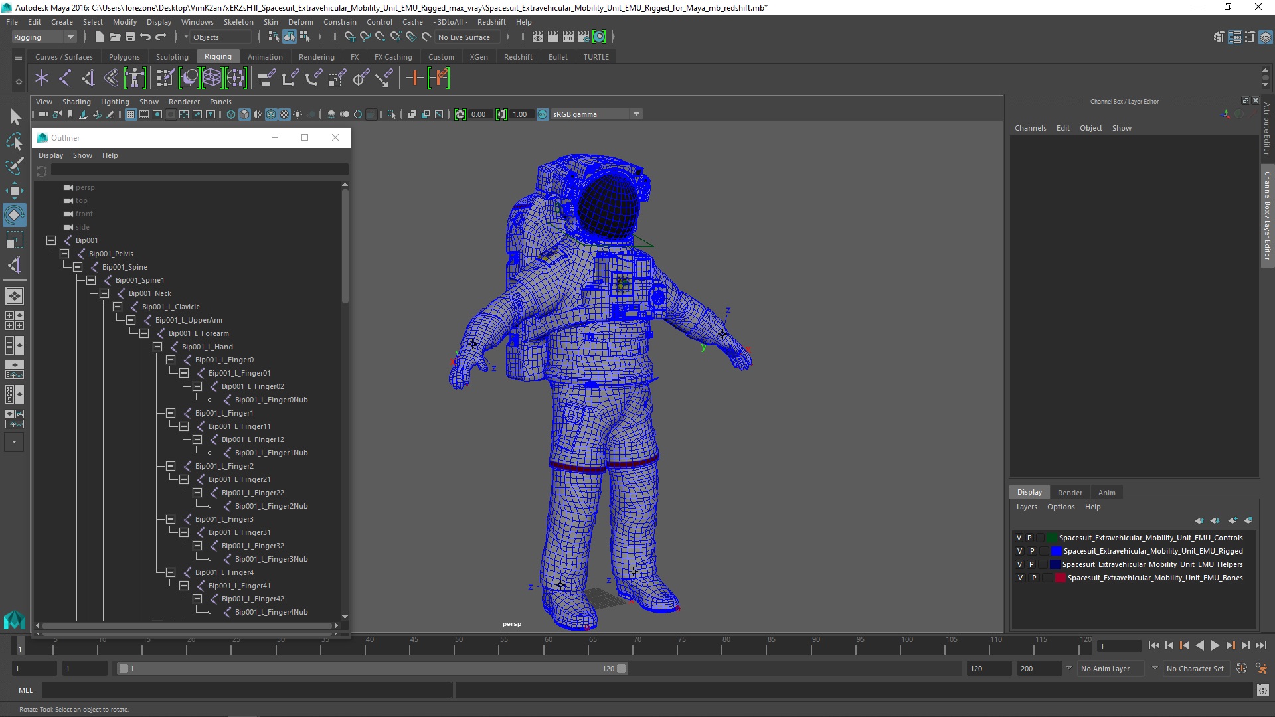Switch to the Animation shelf tab
Screen dimensions: 1275x717
pyautogui.click(x=265, y=57)
